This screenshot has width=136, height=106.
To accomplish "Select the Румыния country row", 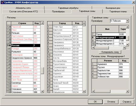I will pyautogui.click(x=23, y=52).
